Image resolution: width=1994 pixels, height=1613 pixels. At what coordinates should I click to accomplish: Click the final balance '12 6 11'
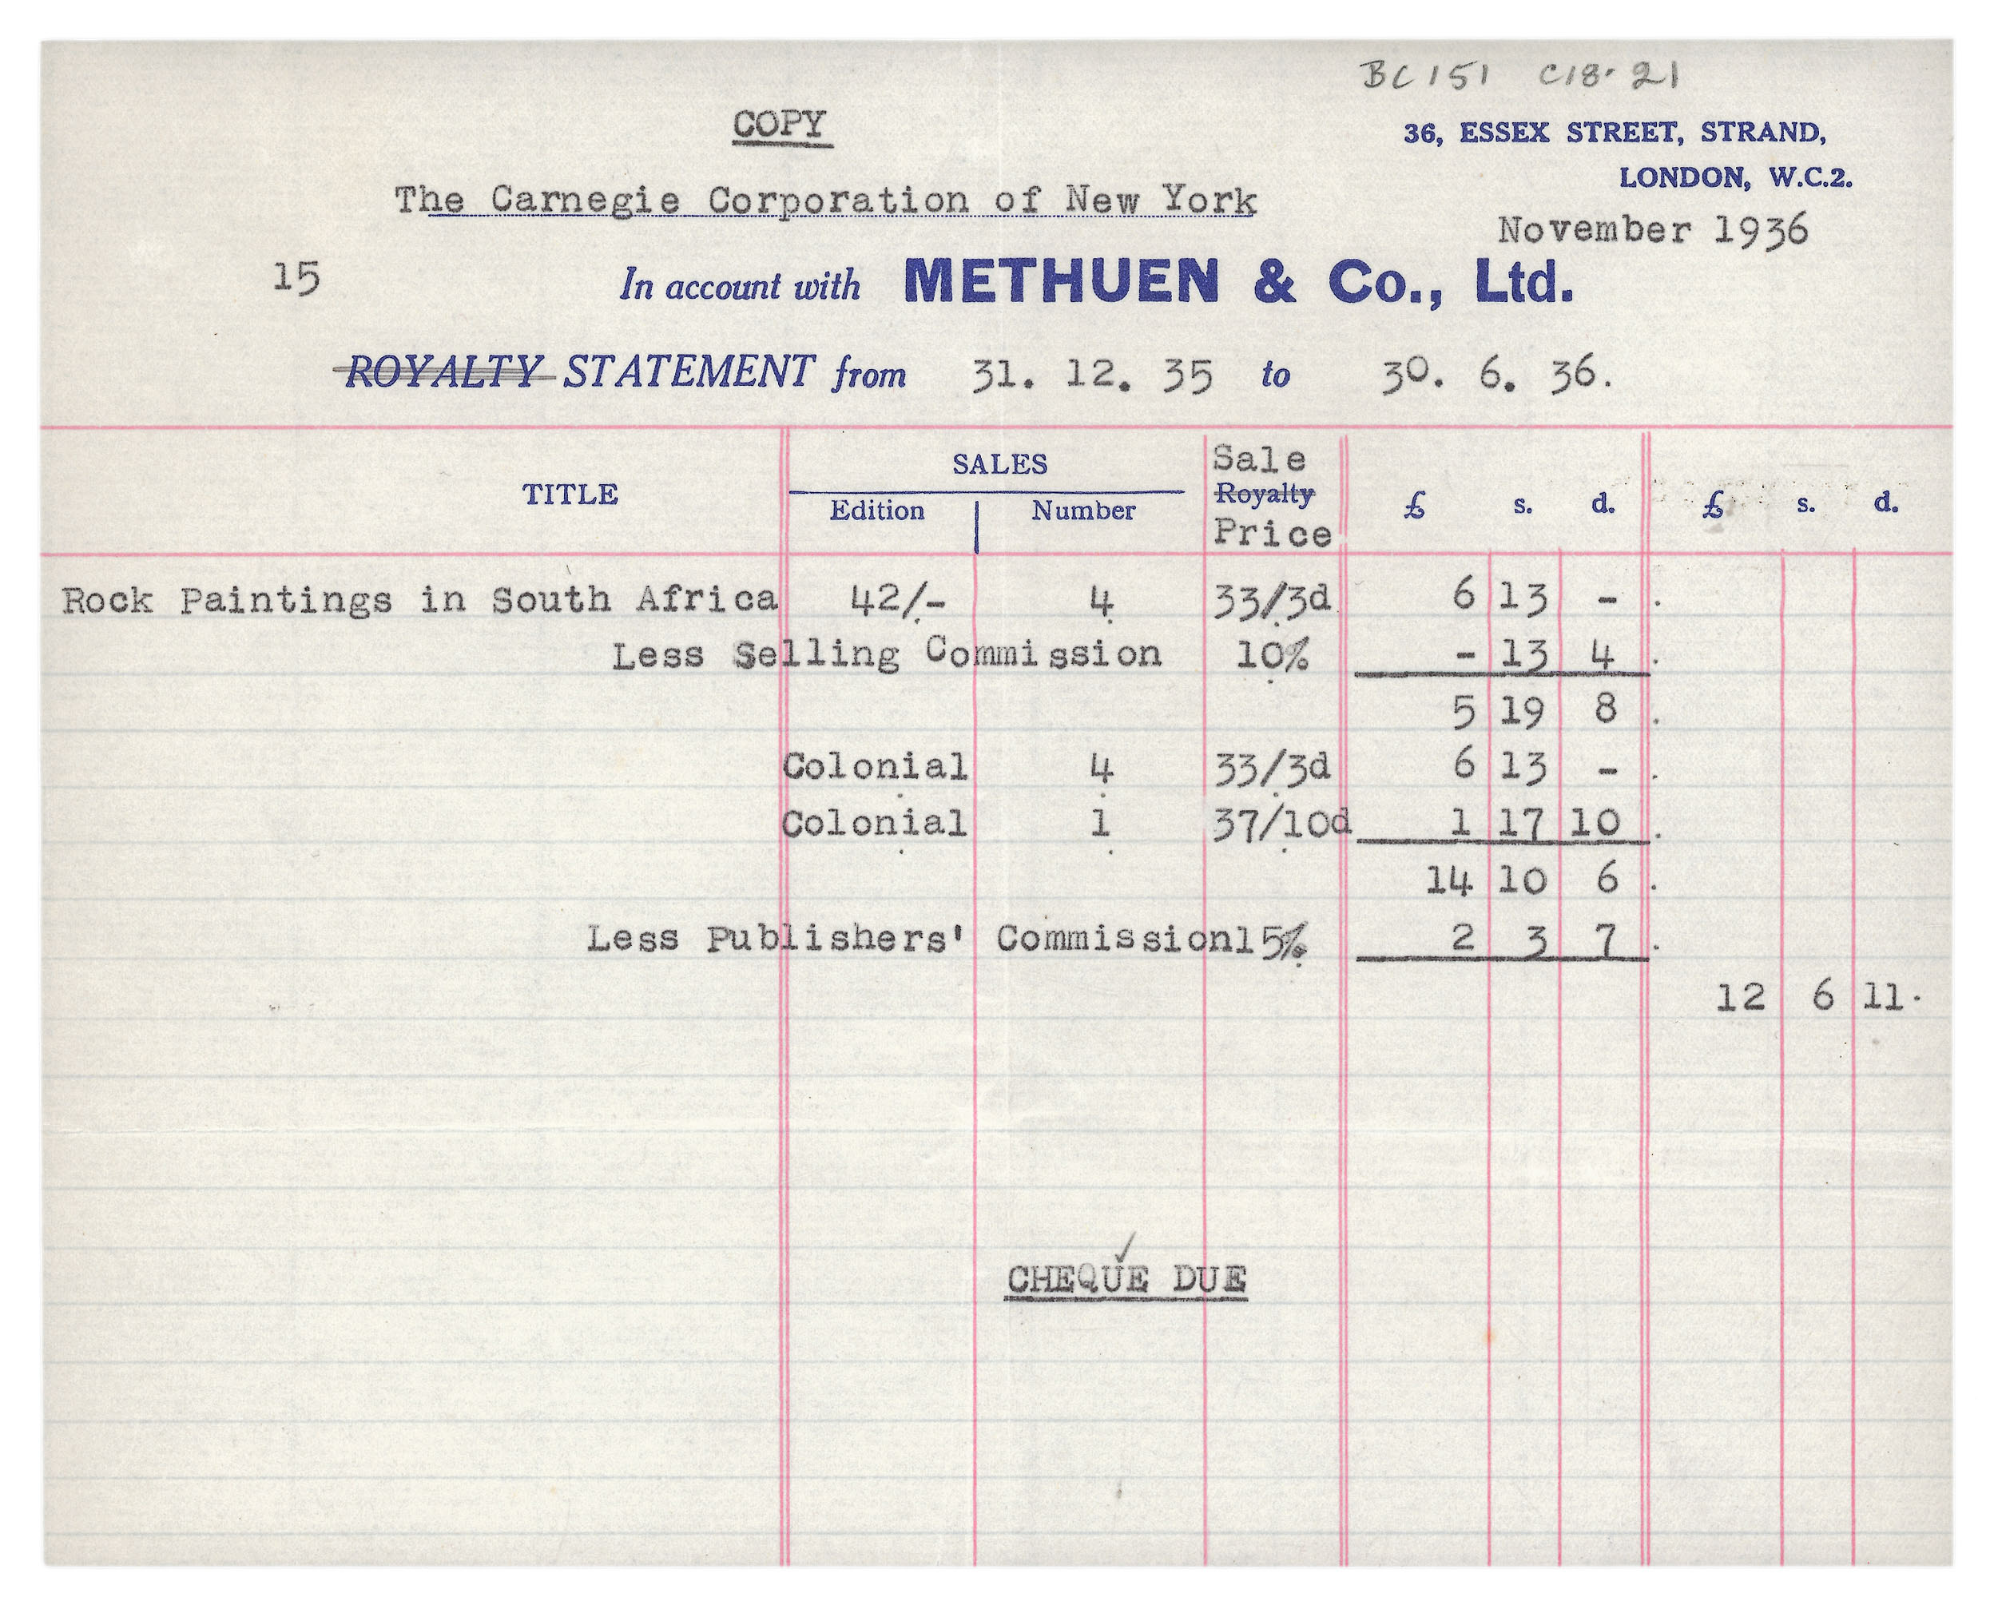(1810, 997)
